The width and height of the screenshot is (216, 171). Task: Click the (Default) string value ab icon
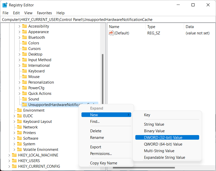tap(111, 33)
